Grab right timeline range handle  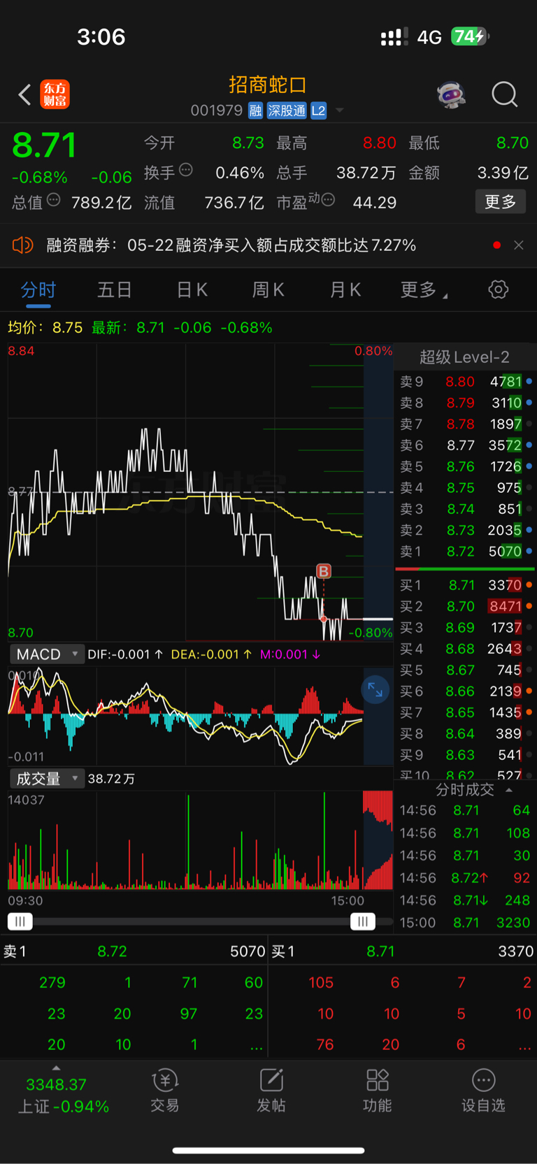(x=362, y=921)
